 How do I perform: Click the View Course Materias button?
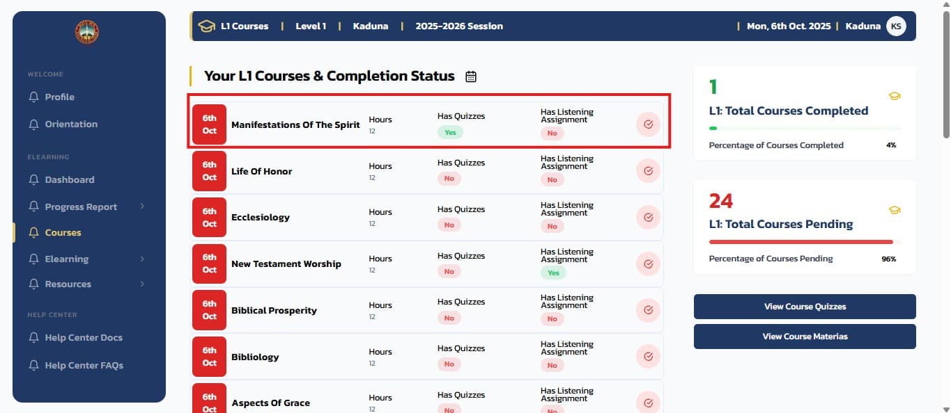(805, 336)
